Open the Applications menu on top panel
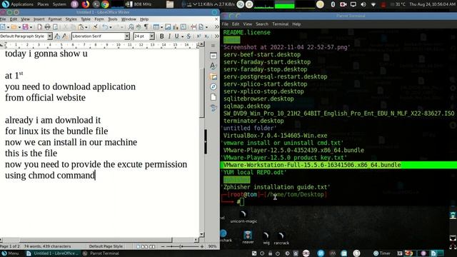The image size is (457, 257). coord(22,4)
